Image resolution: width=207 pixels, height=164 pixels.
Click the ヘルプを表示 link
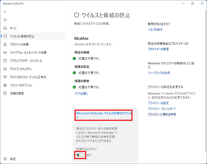(155, 30)
